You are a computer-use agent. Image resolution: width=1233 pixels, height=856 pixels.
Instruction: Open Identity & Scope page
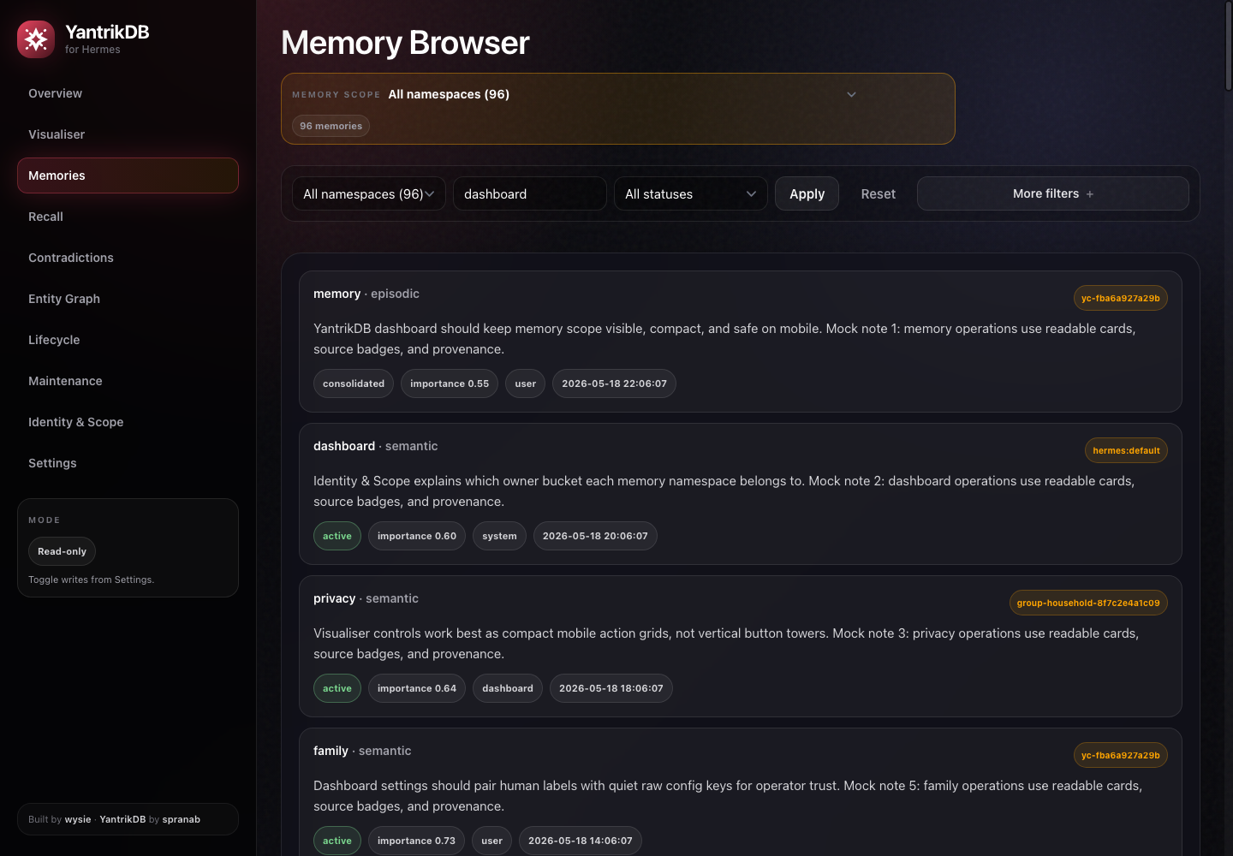click(128, 422)
